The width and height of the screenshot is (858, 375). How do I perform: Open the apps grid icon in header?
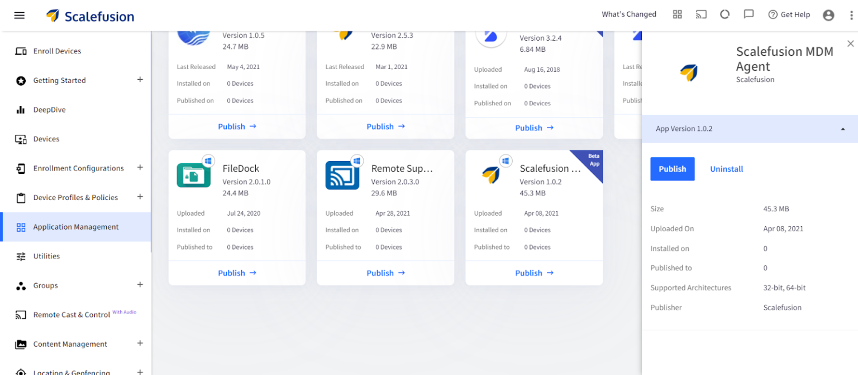coord(678,14)
